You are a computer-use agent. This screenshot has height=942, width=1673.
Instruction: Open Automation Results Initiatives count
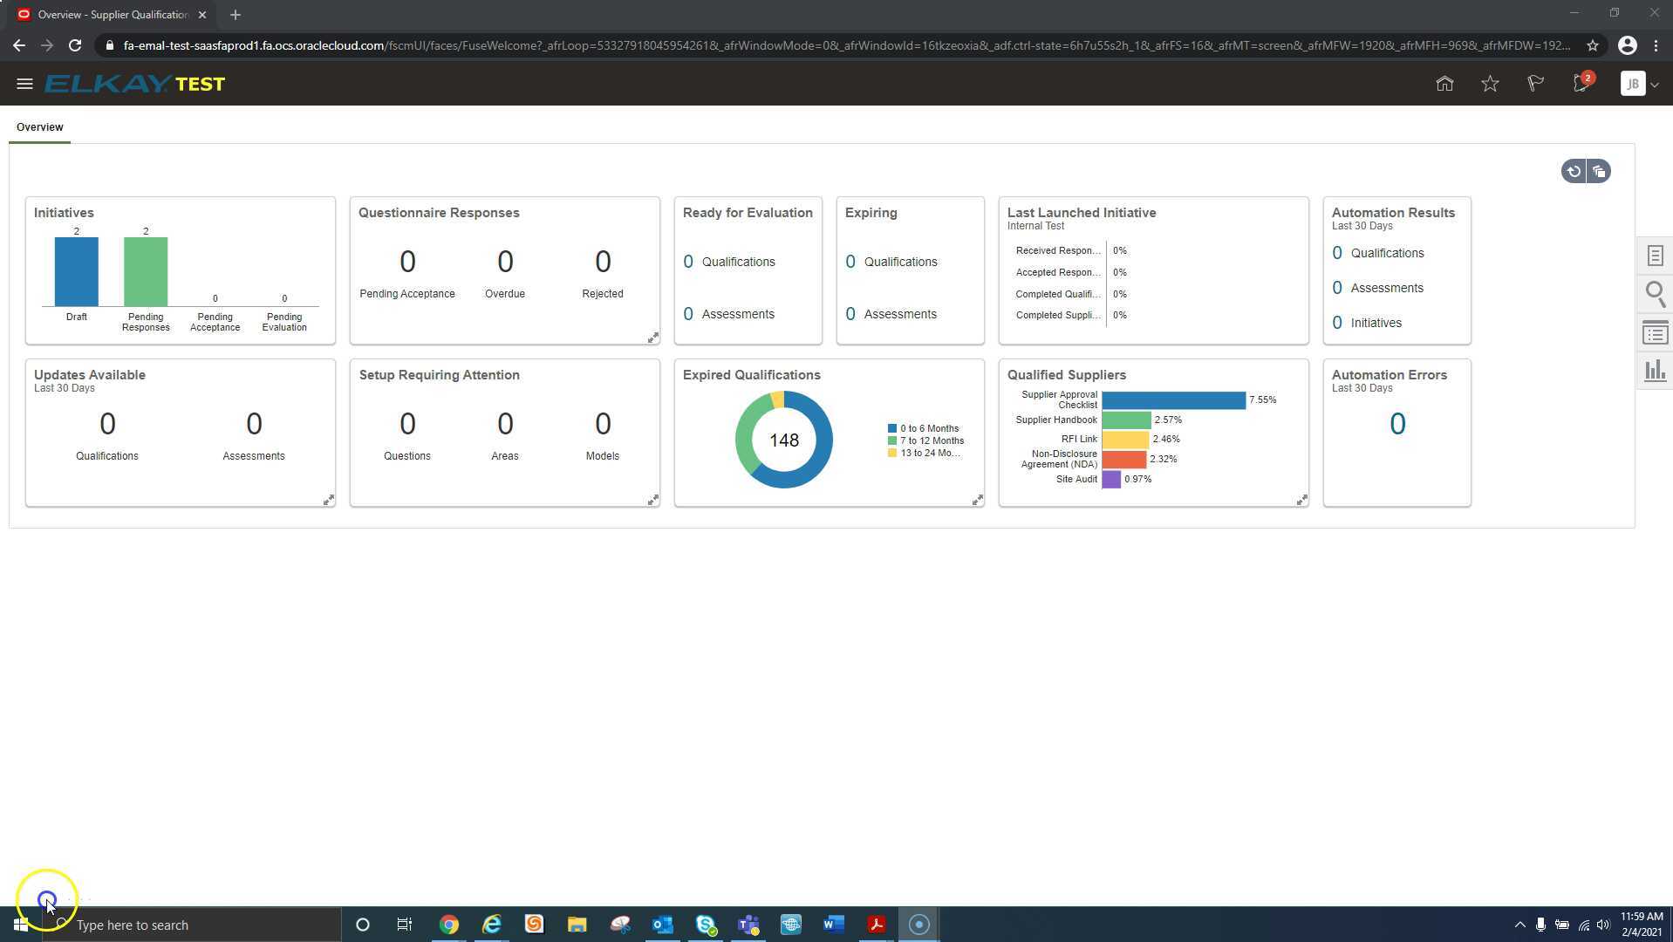pyautogui.click(x=1337, y=323)
